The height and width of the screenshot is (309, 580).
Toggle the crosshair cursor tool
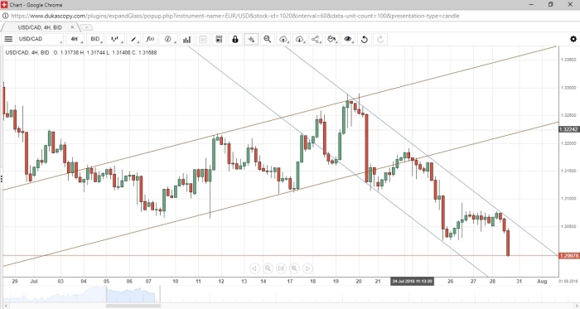[x=251, y=39]
